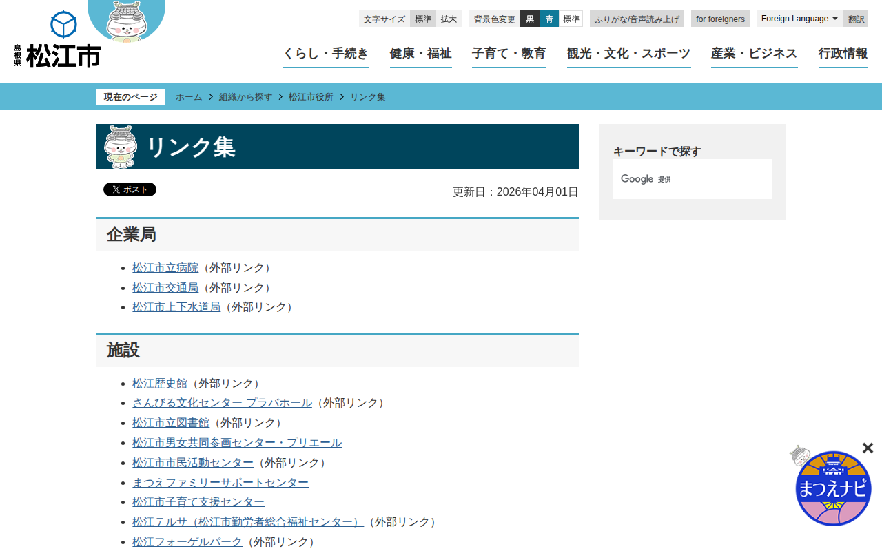Open 松江市市民活動センター link
Image resolution: width=882 pixels, height=551 pixels.
193,463
